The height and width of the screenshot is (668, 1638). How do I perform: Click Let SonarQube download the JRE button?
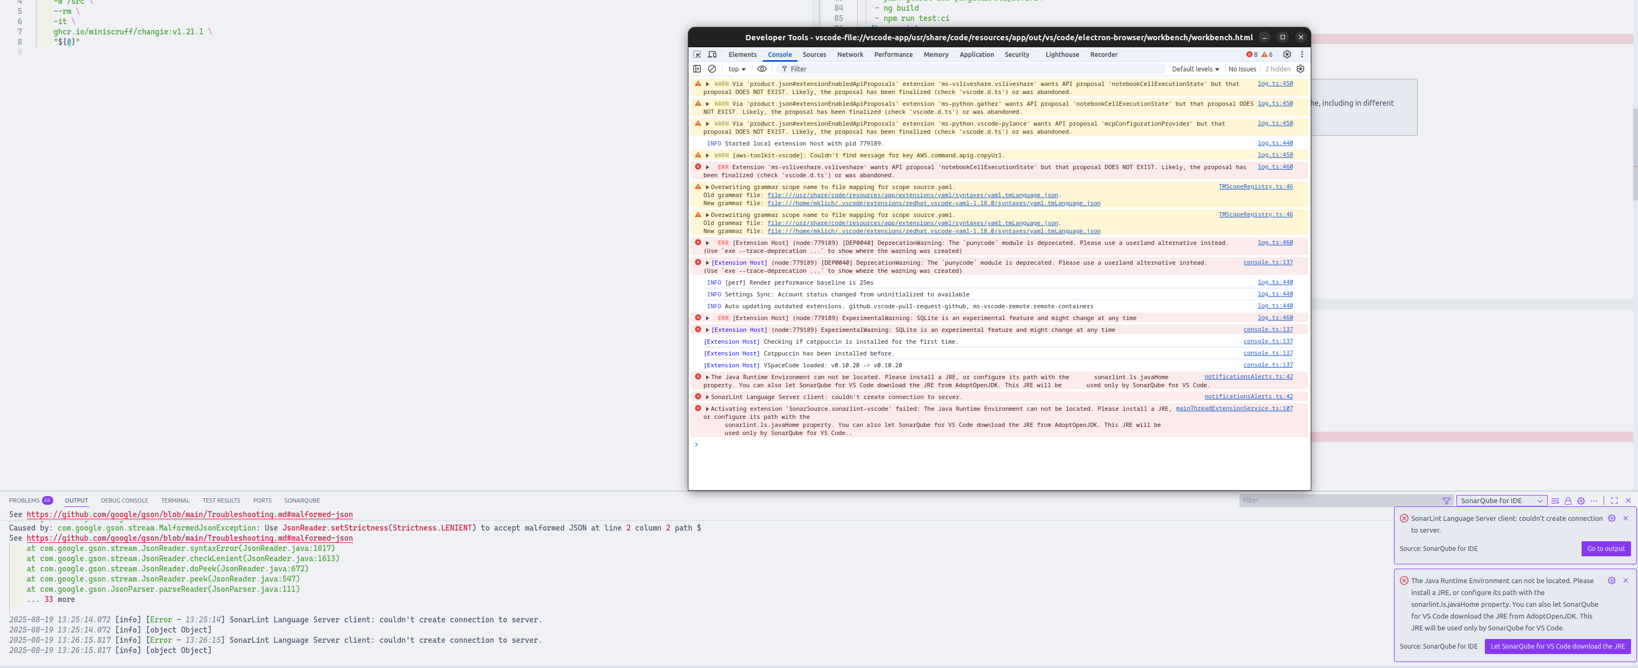(1557, 647)
